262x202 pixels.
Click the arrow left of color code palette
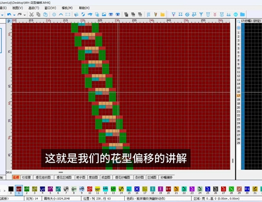(x=5, y=190)
